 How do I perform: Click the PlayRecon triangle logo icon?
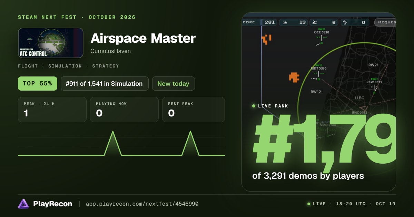coord(23,204)
